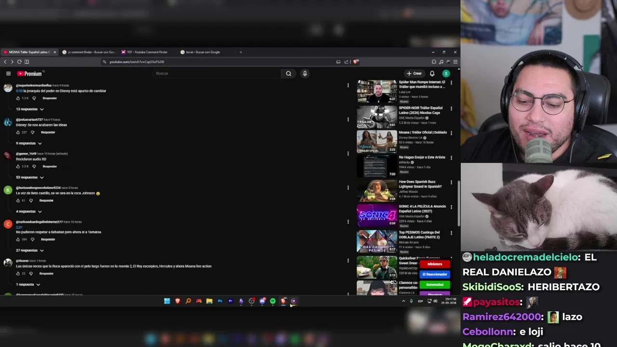Expand the 53 respuestas replies
This screenshot has height=347, width=617.
pyautogui.click(x=30, y=177)
